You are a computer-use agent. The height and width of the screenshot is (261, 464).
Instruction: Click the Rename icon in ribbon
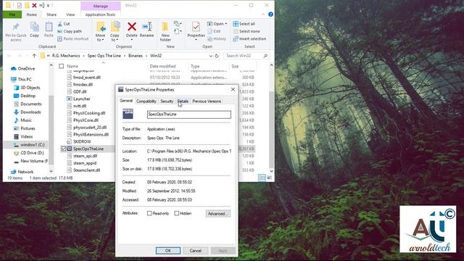(146, 27)
